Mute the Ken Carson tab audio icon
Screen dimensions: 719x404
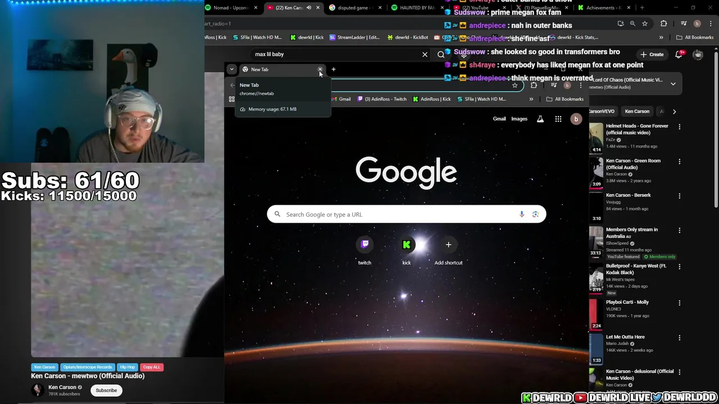308,8
